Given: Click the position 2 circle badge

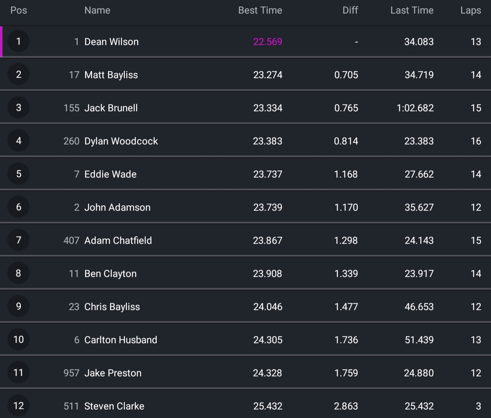Looking at the screenshot, I should point(18,74).
